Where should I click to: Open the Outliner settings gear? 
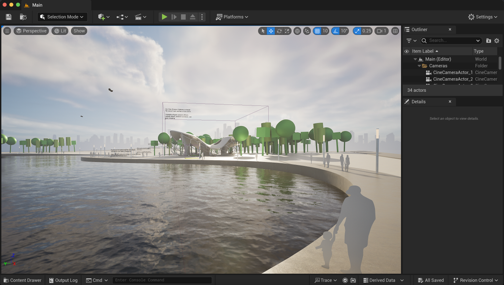point(497,41)
